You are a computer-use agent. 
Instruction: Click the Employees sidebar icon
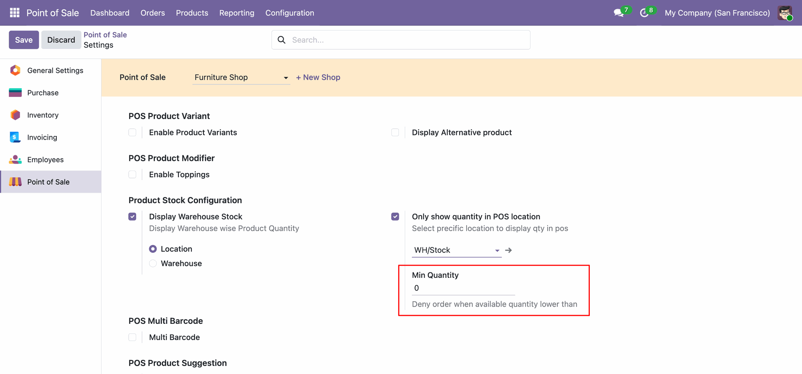pyautogui.click(x=15, y=160)
